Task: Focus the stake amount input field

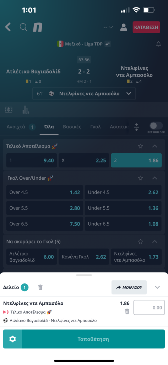Action: coord(149,308)
